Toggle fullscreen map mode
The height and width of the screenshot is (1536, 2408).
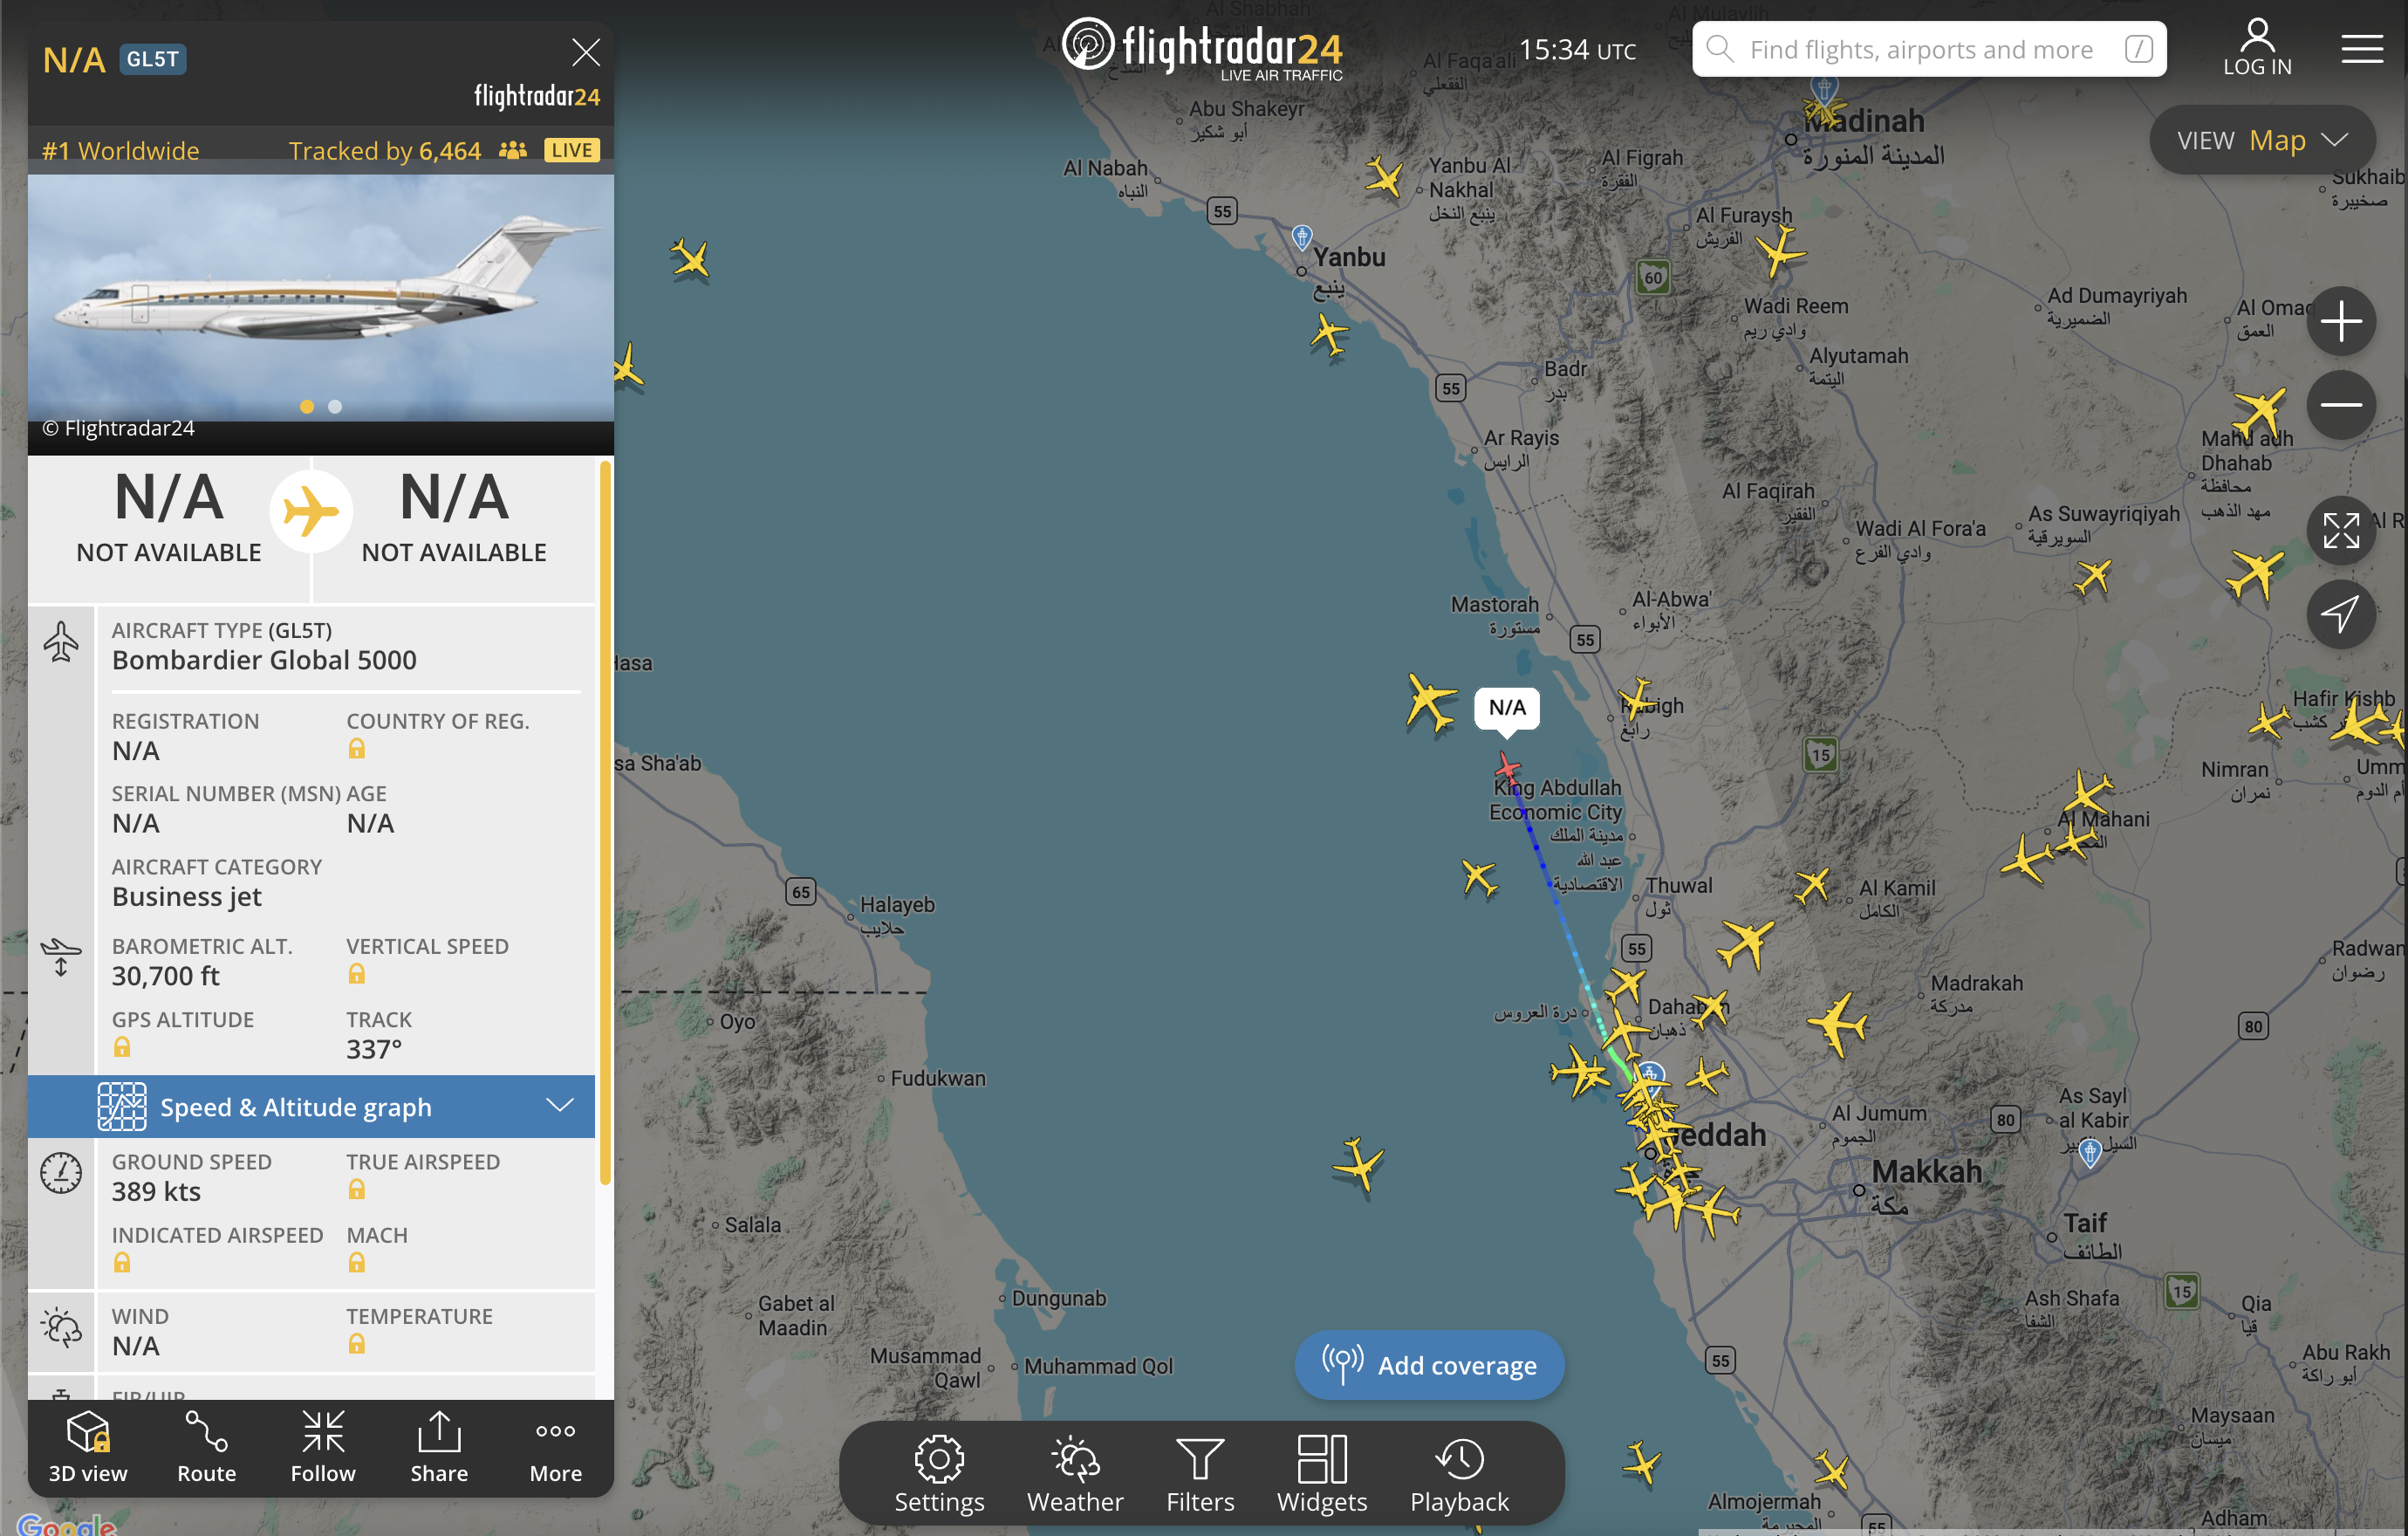[x=2341, y=530]
